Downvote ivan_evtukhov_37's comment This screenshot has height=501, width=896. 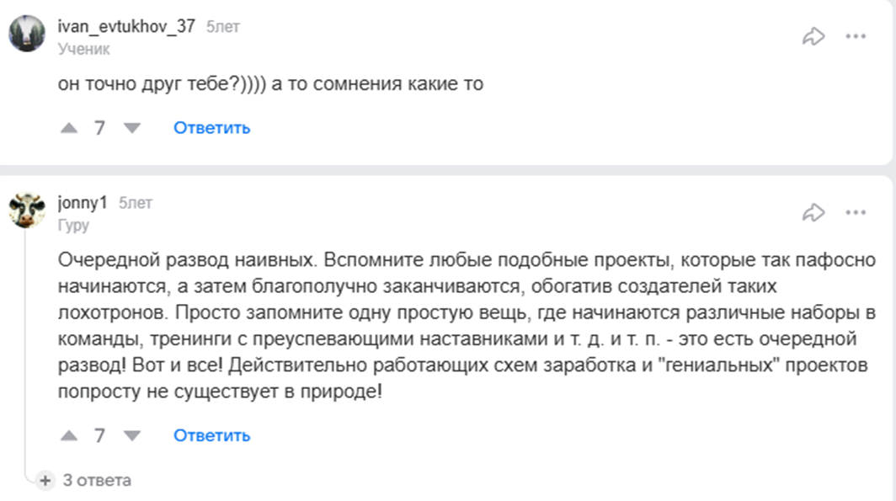[x=132, y=128]
